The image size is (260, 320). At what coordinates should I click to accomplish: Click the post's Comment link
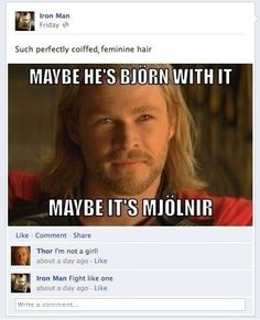pyautogui.click(x=51, y=235)
